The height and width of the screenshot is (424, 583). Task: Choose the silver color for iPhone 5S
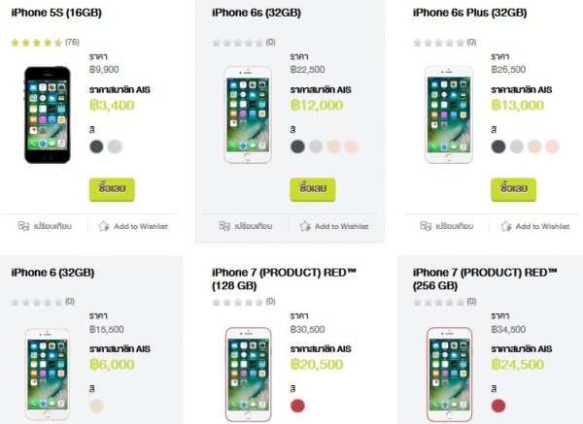[115, 147]
